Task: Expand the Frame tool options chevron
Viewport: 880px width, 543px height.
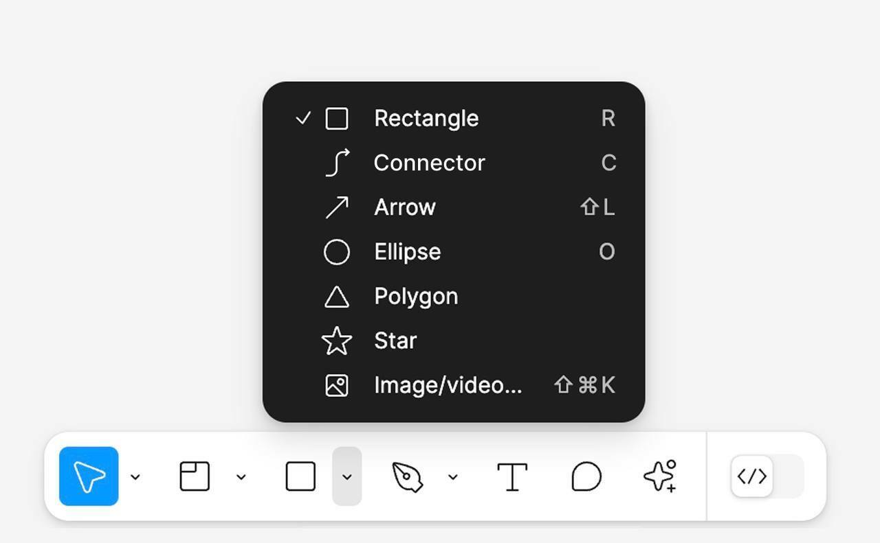Action: click(x=241, y=477)
